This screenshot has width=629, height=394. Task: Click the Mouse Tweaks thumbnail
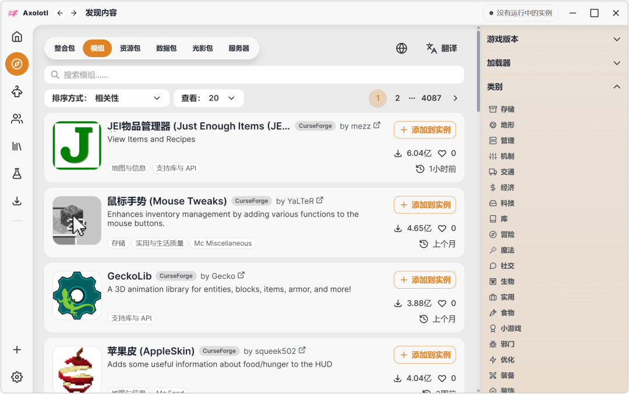pos(77,221)
